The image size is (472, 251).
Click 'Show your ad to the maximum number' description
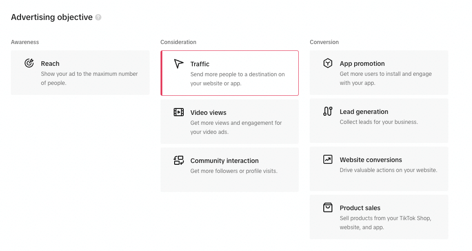point(90,79)
